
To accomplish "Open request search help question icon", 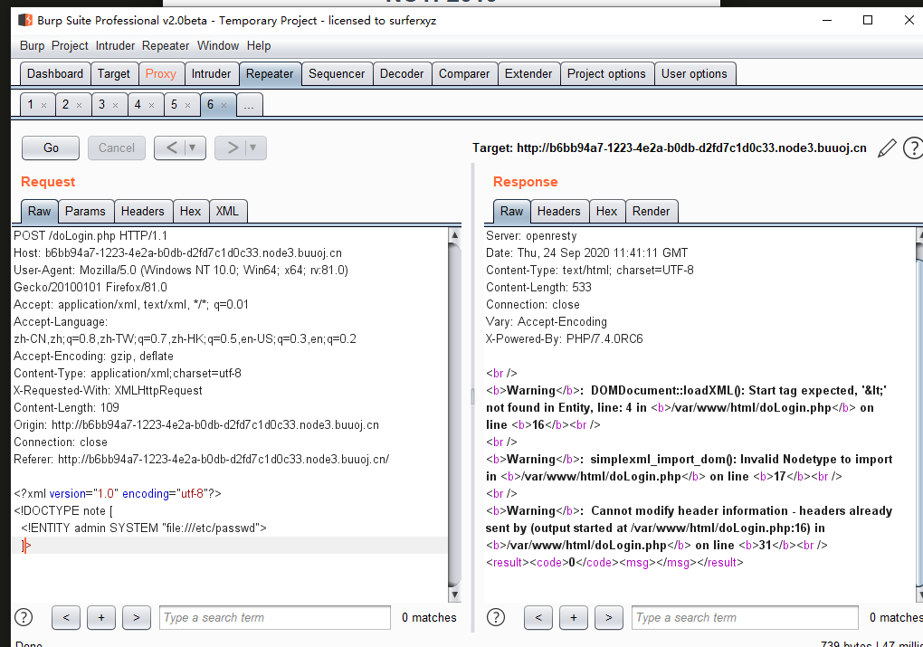I will (x=24, y=617).
